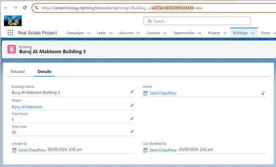Expand the Campaigns tab dropdown chevron

click(x=89, y=33)
